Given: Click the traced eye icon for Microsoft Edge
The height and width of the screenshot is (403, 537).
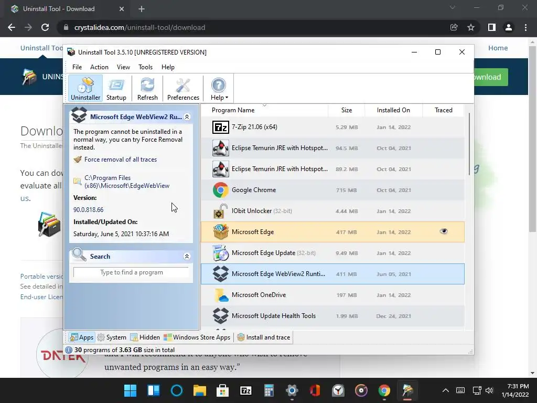Looking at the screenshot, I should click(x=444, y=231).
